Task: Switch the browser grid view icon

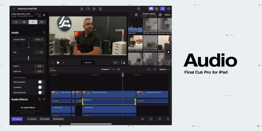Action: click(160, 15)
